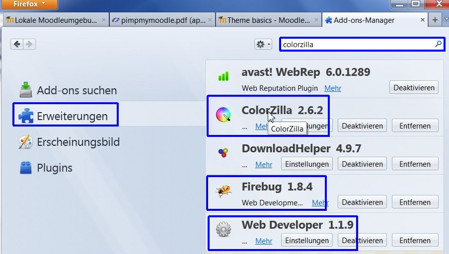449x254 pixels.
Task: Open a new tab with plus button
Action: 435,20
